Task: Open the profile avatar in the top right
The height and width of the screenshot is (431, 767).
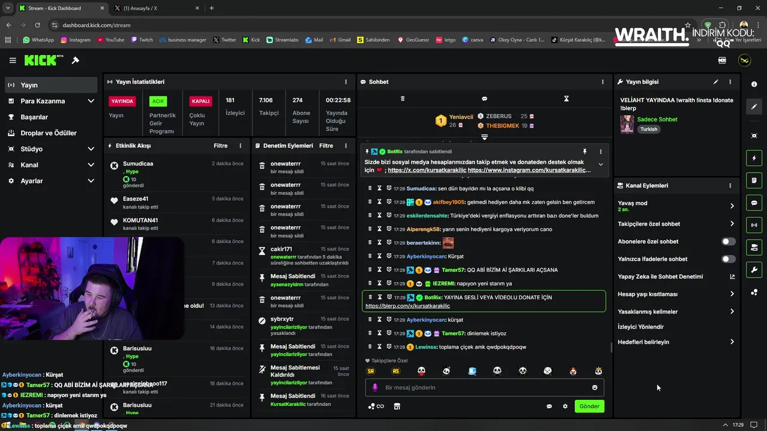Action: click(x=744, y=60)
